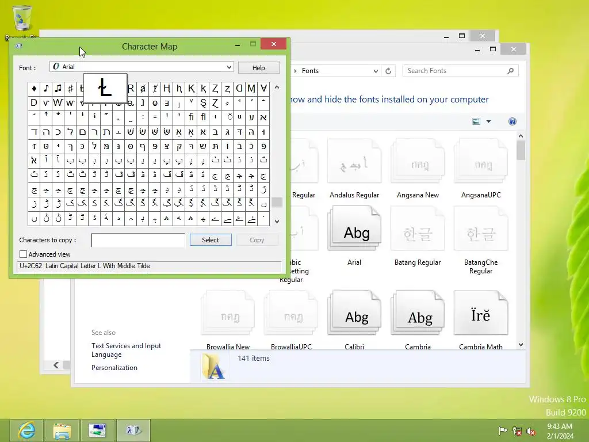Click the left pane scroll-left arrow
Image resolution: width=589 pixels, height=442 pixels.
point(56,365)
